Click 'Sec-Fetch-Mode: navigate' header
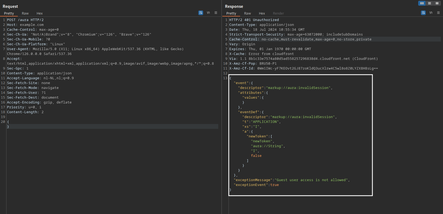Viewport: 443px width, 214px height. 33,88
